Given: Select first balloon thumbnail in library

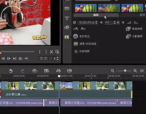Looking at the screenshot, I should tap(86, 8).
